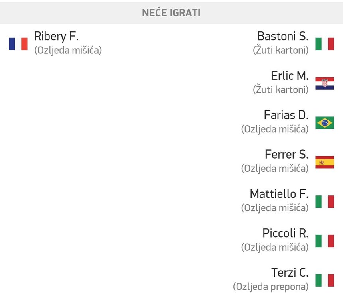The width and height of the screenshot is (343, 299).
Task: Select player name Erlic M.
Action: [289, 76]
